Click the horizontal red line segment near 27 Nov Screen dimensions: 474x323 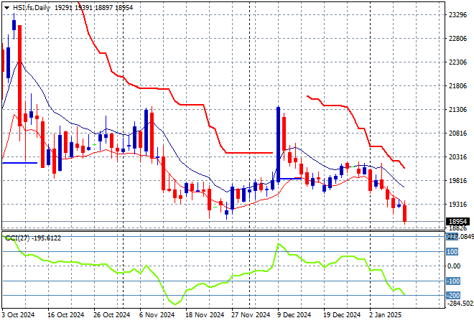[248, 152]
